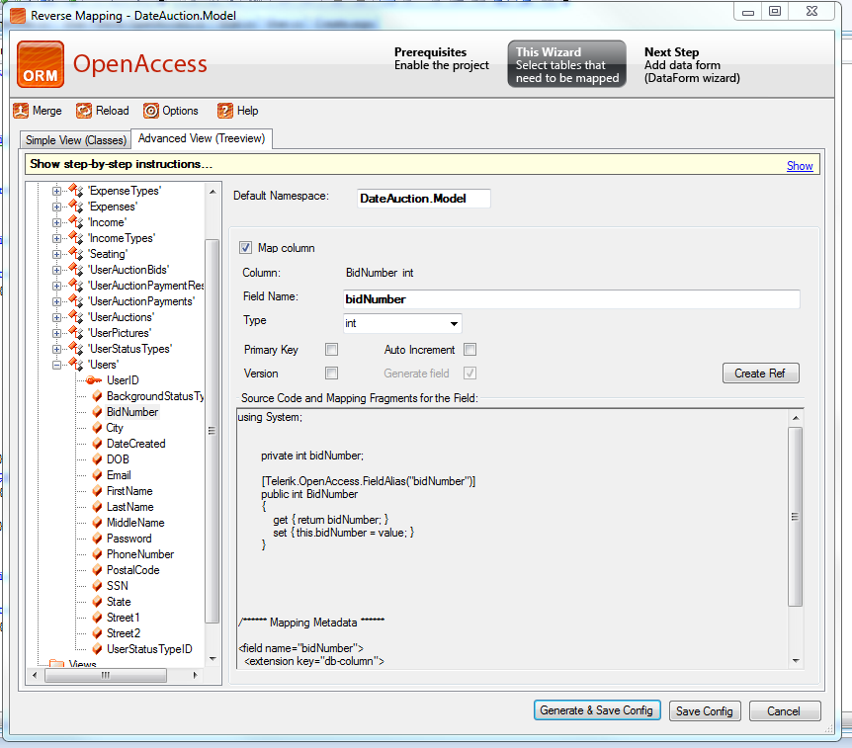Viewport: 852px width, 748px height.
Task: Expand the 'IncomeTypes' tree node
Action: [56, 238]
